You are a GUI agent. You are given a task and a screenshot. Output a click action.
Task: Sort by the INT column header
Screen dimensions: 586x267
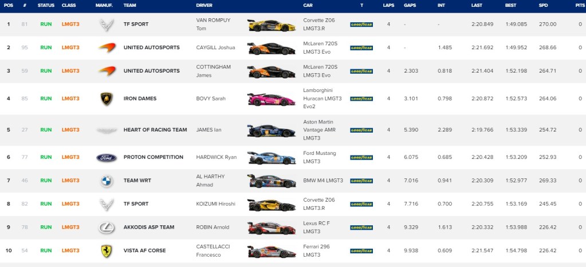(441, 6)
